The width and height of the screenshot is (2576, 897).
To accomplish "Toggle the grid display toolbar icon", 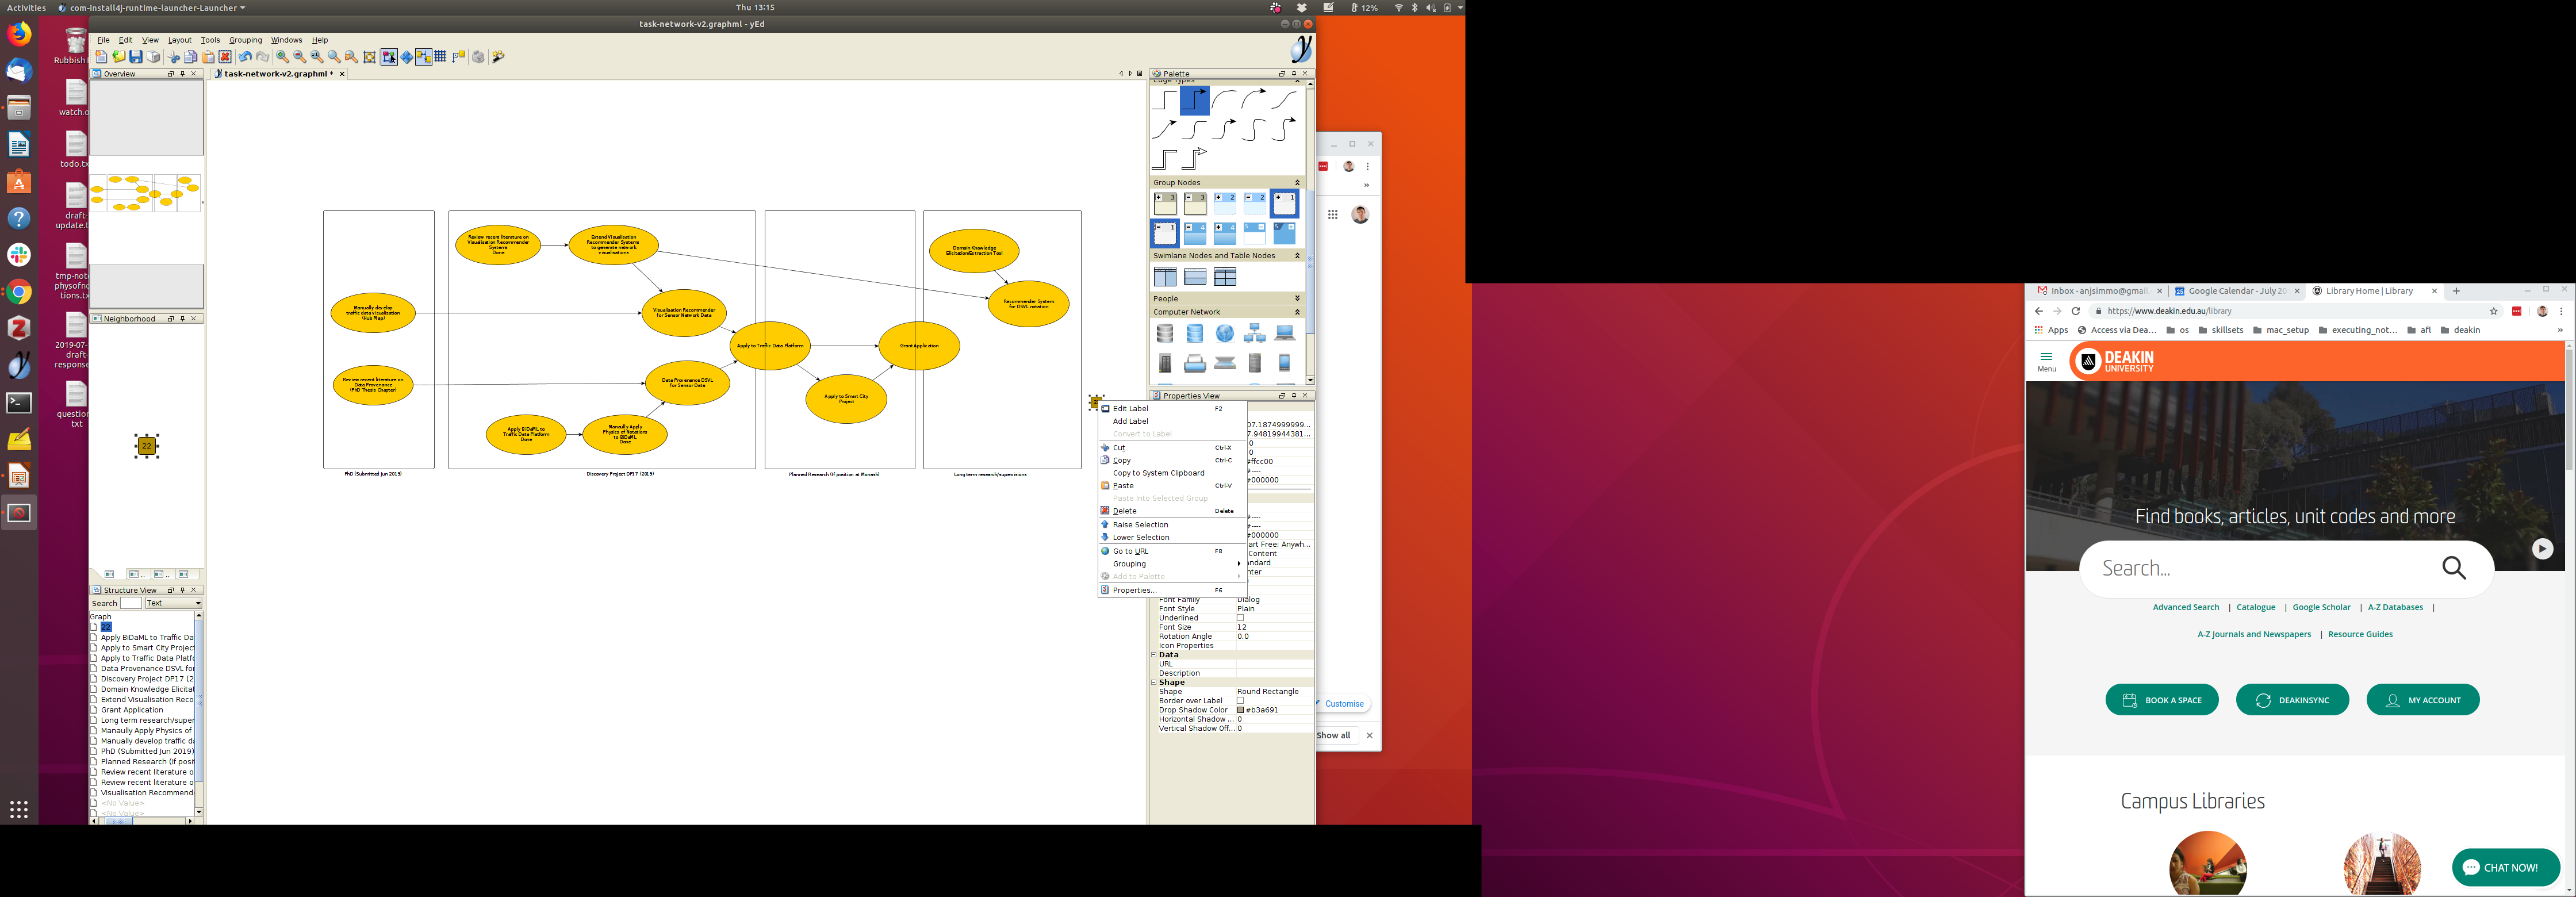I will 440,57.
